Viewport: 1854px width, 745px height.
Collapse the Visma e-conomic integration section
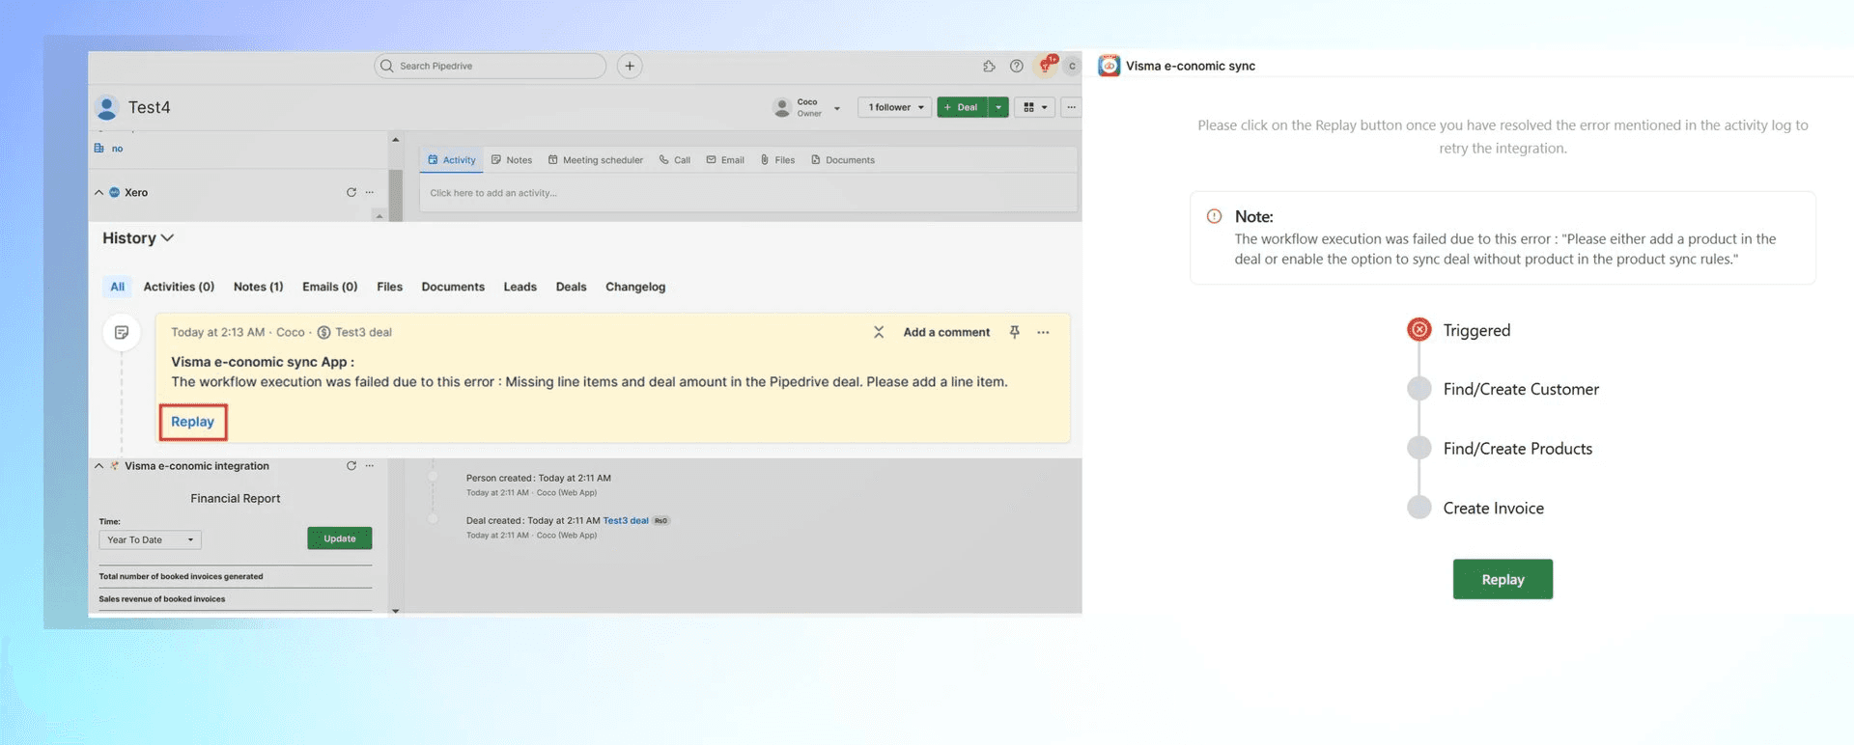pyautogui.click(x=98, y=465)
